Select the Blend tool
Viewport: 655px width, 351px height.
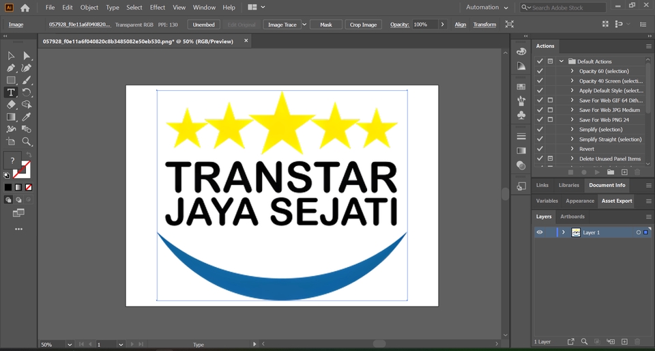[27, 129]
